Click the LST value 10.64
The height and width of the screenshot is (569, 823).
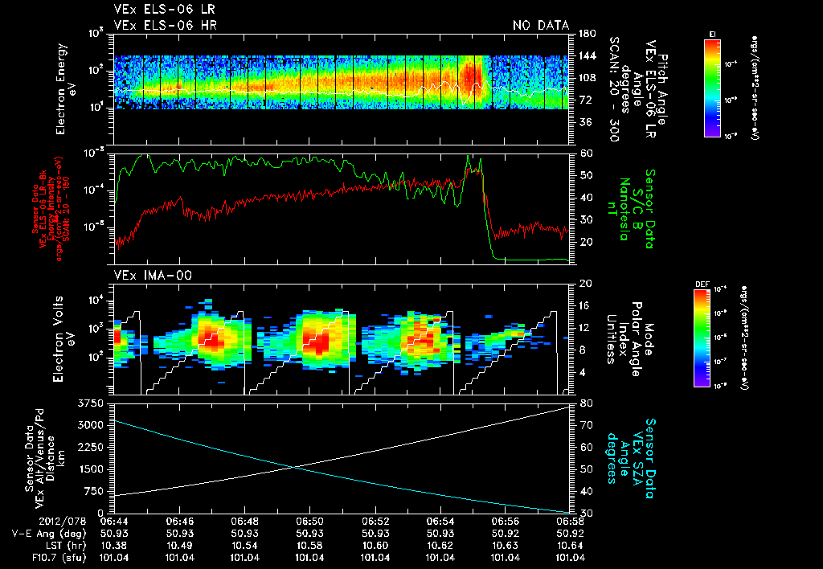coord(570,546)
